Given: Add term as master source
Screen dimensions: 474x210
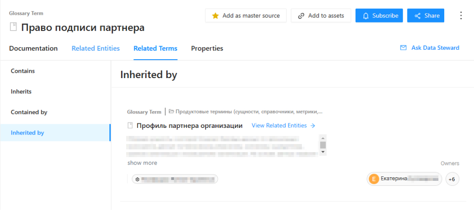Looking at the screenshot, I should tap(246, 16).
